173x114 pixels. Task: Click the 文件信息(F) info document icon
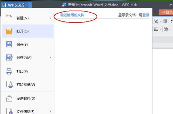10,111
